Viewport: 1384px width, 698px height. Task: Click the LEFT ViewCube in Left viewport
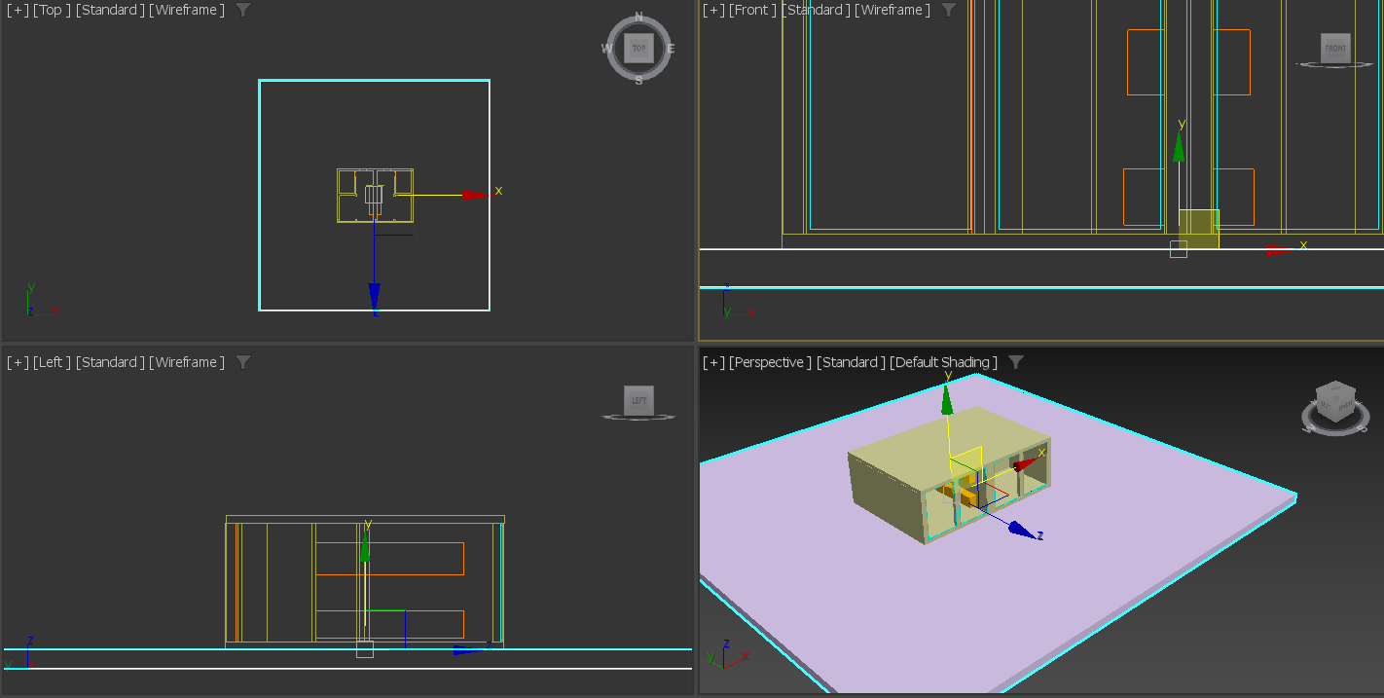pyautogui.click(x=638, y=400)
